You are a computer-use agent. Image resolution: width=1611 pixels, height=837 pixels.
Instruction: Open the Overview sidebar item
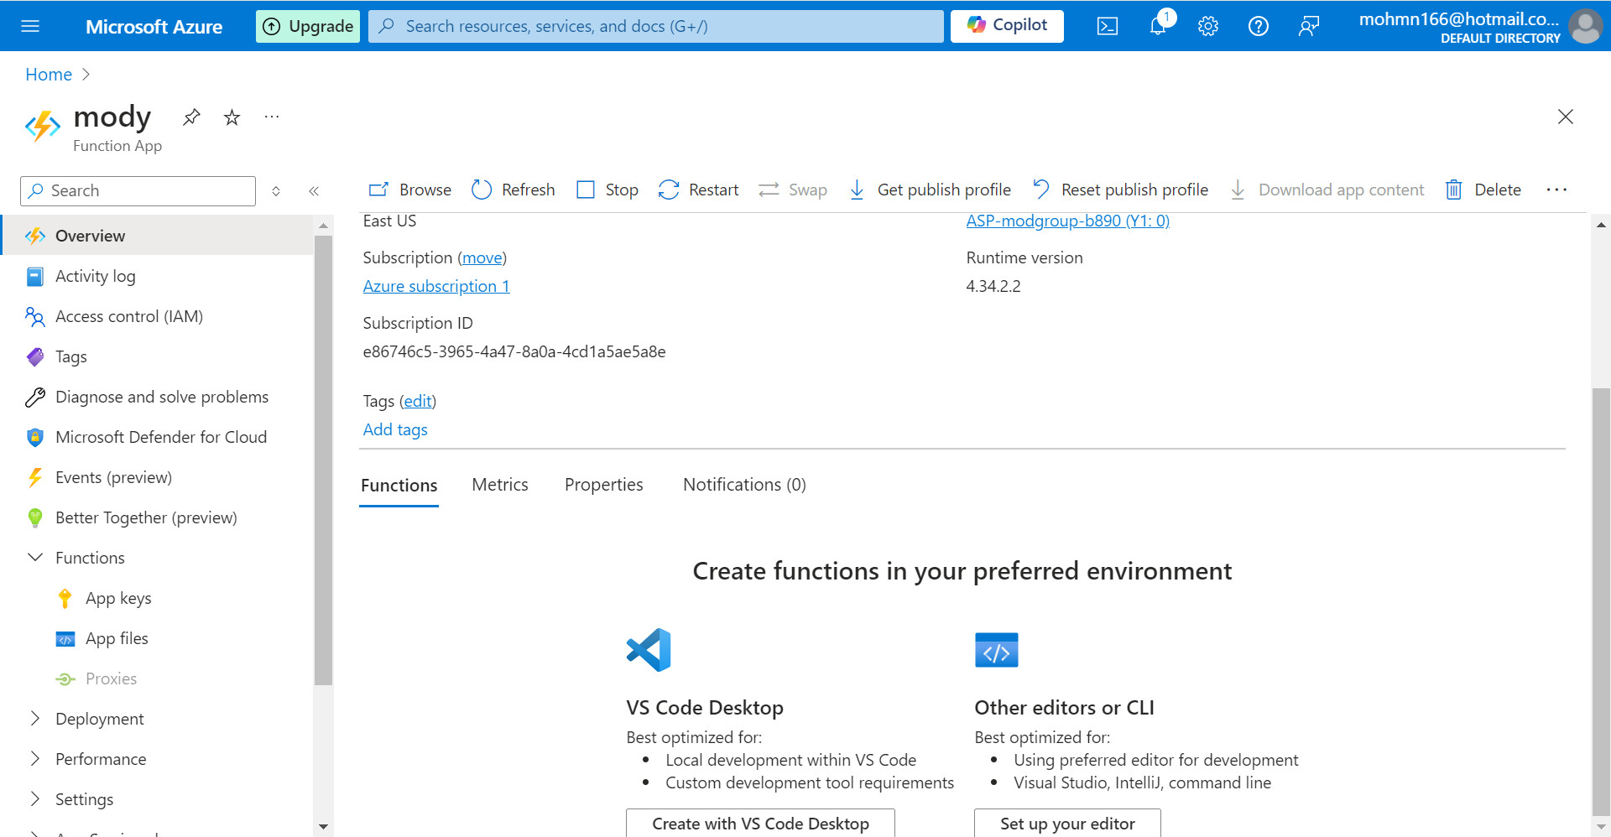pyautogui.click(x=157, y=236)
